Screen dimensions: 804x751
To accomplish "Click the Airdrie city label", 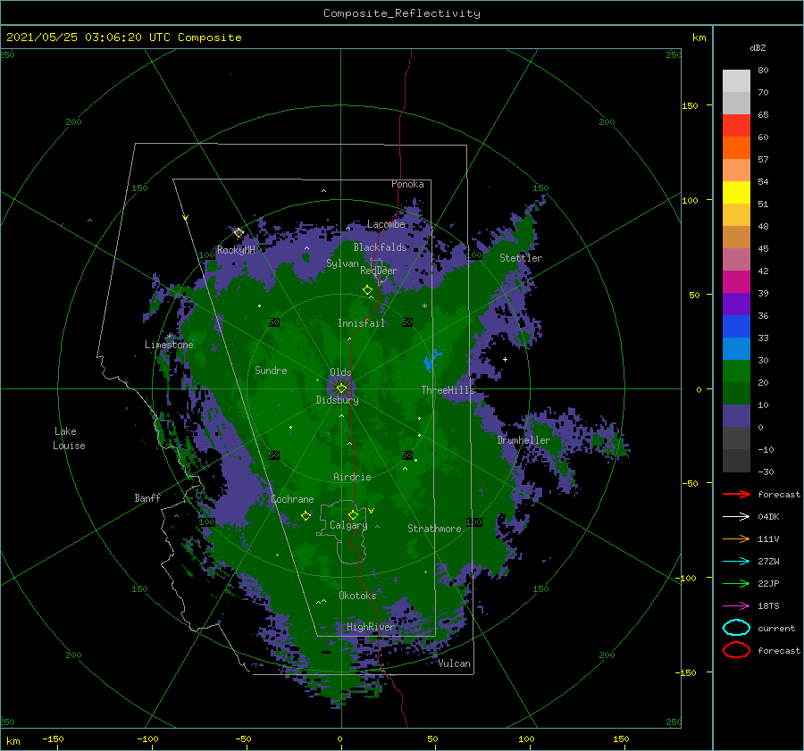I will tap(352, 477).
